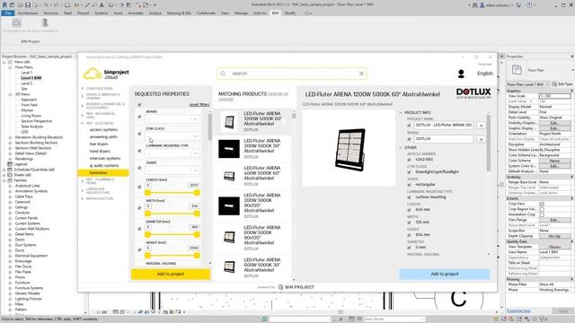The width and height of the screenshot is (575, 323).
Task: Collapse the PRODUCT INFO section
Action: (401, 113)
